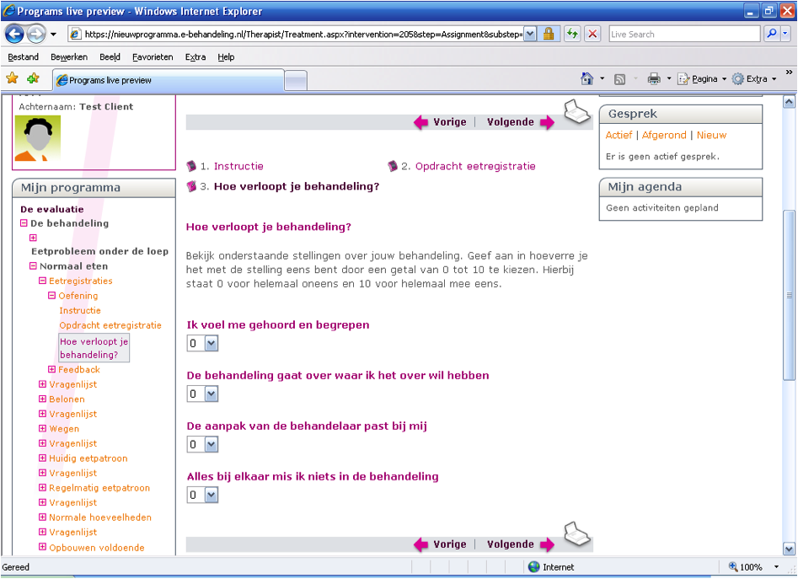
Task: Open score dropdown for 'Alles bij elkaar mis ik niets'
Action: point(211,495)
